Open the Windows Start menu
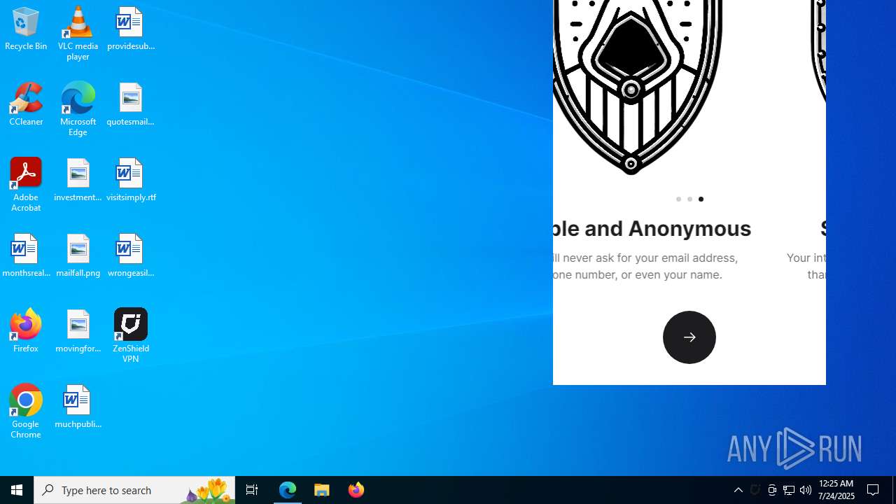896x504 pixels. coord(17,490)
